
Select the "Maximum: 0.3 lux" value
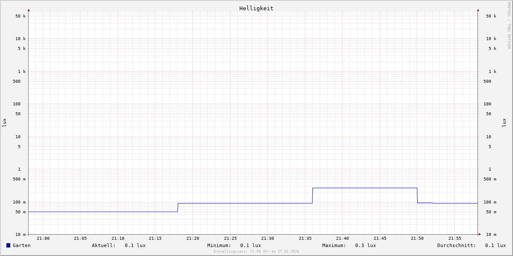349,245
